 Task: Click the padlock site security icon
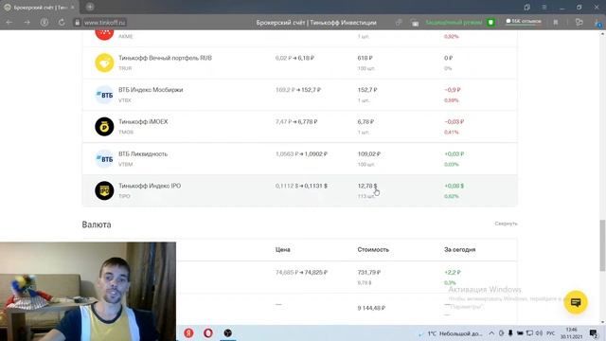[x=77, y=23]
